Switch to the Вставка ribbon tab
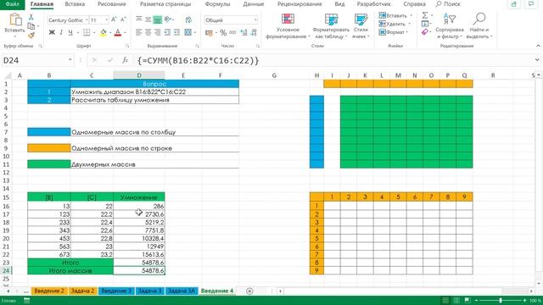Image resolution: width=543 pixels, height=305 pixels. coord(75,4)
